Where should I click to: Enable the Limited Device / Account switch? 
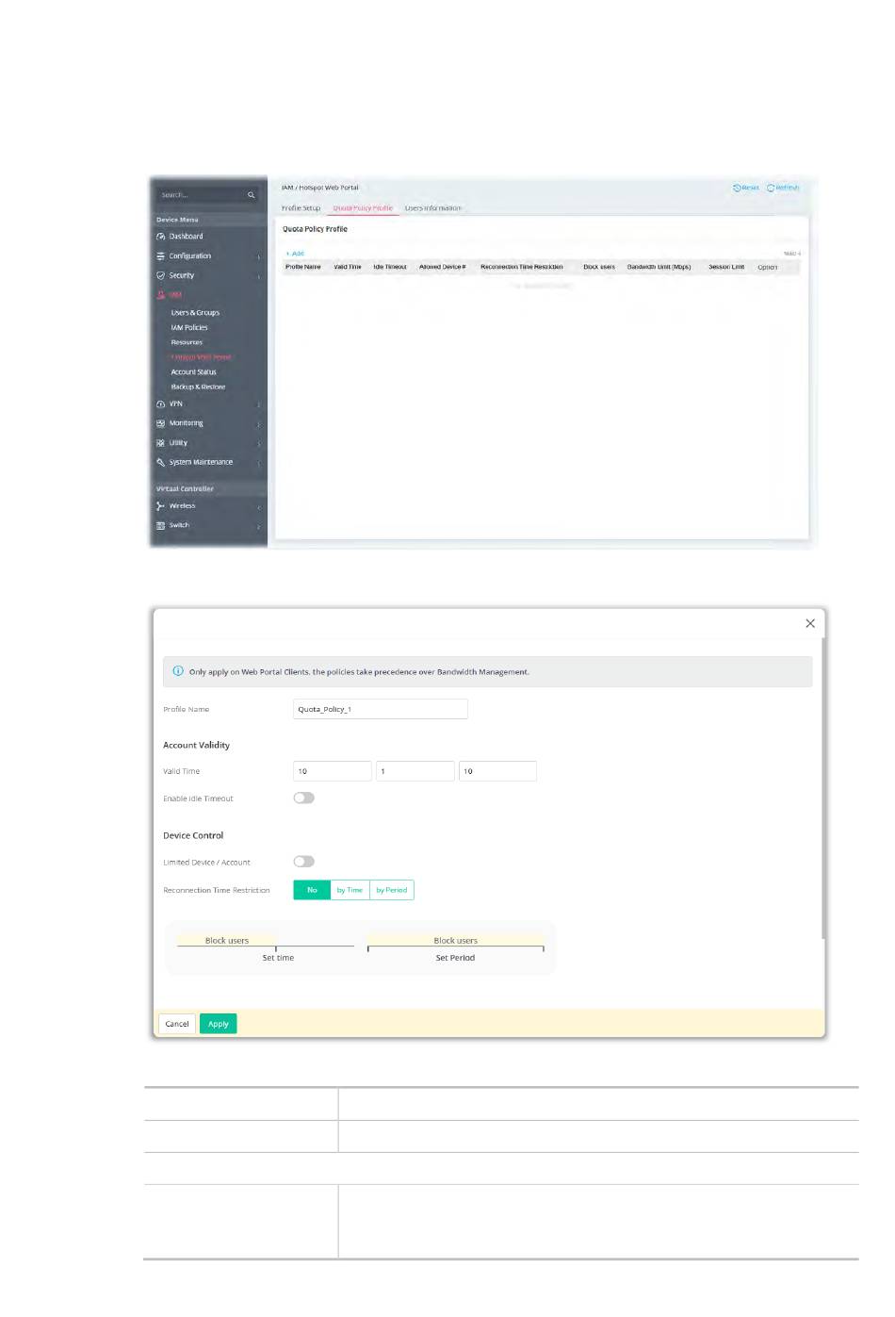point(303,862)
